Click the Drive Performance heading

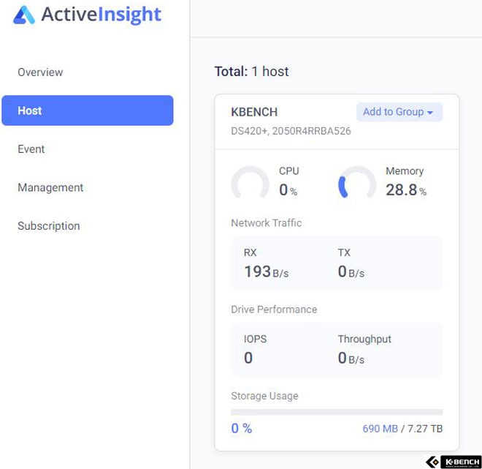coord(274,309)
